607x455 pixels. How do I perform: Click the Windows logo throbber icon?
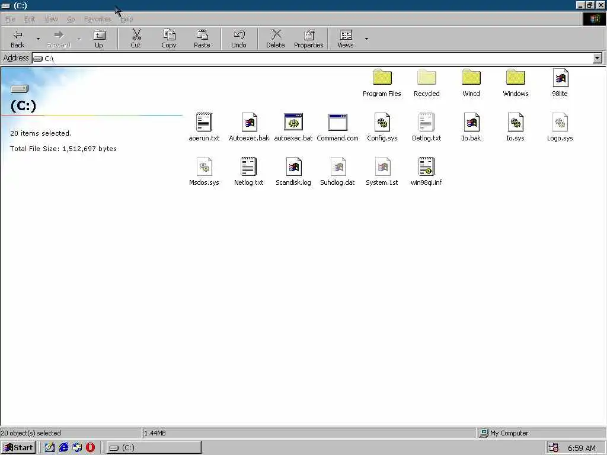[x=594, y=19]
